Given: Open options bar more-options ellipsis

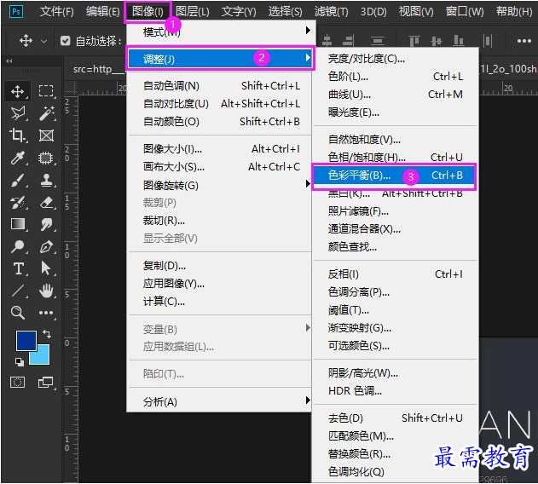Looking at the screenshot, I should coord(524,41).
